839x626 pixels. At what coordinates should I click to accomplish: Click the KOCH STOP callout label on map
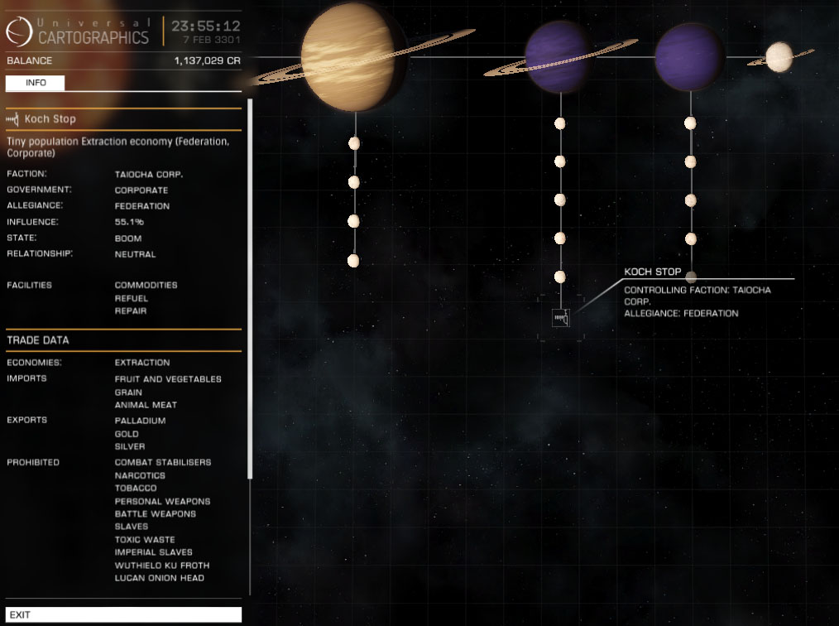[x=652, y=272]
